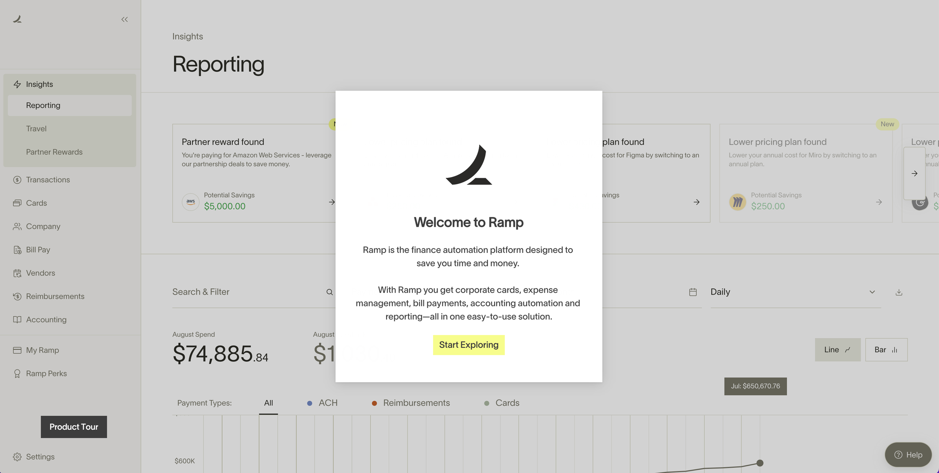Click the Start Exploring button

pyautogui.click(x=468, y=345)
